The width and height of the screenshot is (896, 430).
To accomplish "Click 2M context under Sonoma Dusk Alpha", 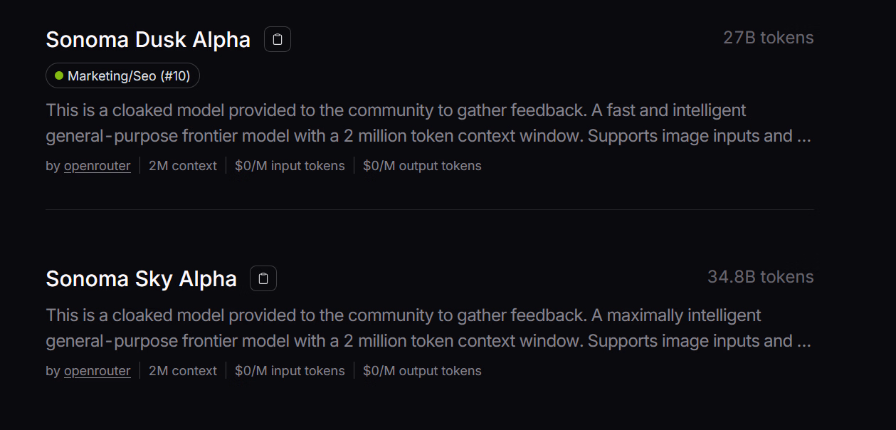I will point(183,166).
